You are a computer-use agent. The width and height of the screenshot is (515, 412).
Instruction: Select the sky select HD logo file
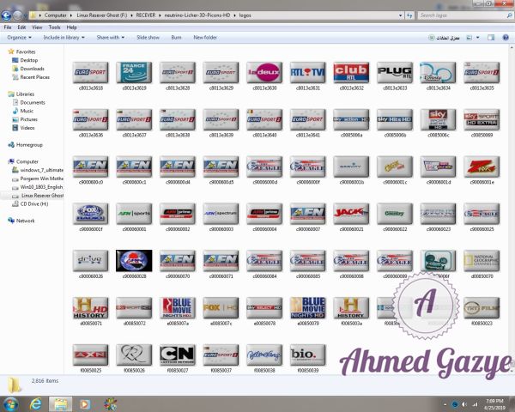(264, 308)
